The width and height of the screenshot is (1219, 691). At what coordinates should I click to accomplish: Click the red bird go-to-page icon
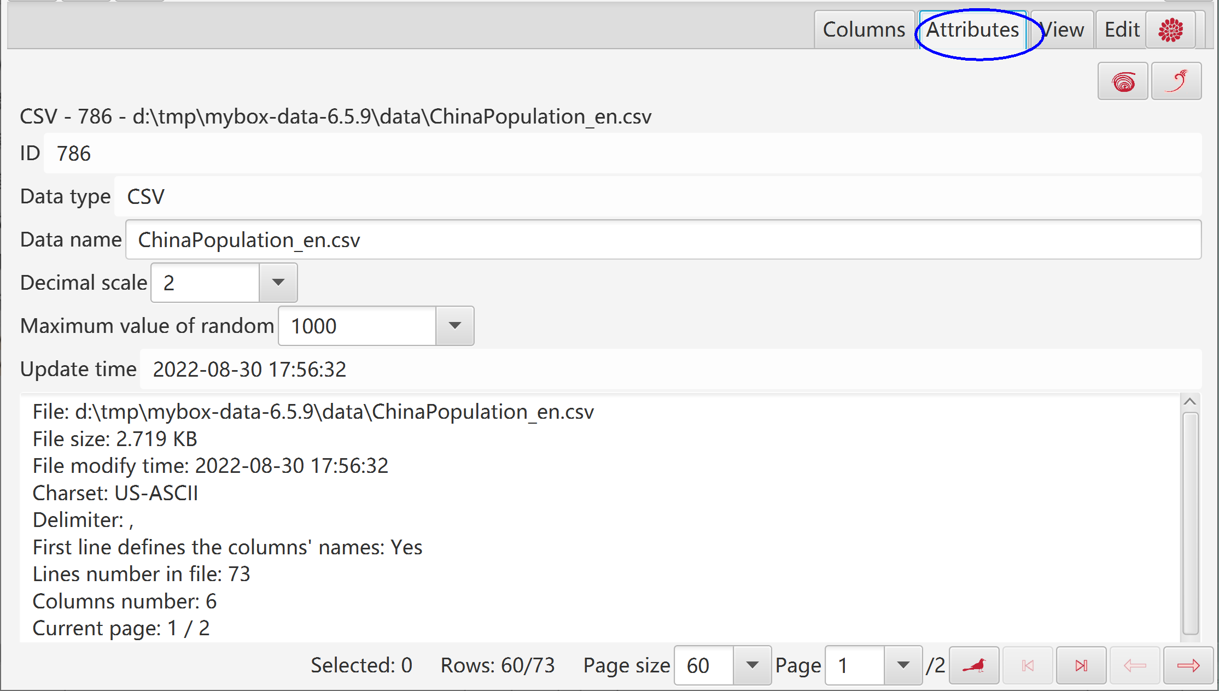974,665
